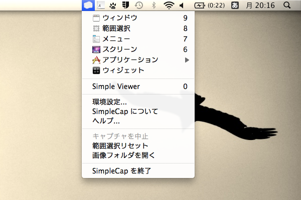Expand the アプリケーション submenu arrow
Screen dimensions: 301x200
(187, 60)
